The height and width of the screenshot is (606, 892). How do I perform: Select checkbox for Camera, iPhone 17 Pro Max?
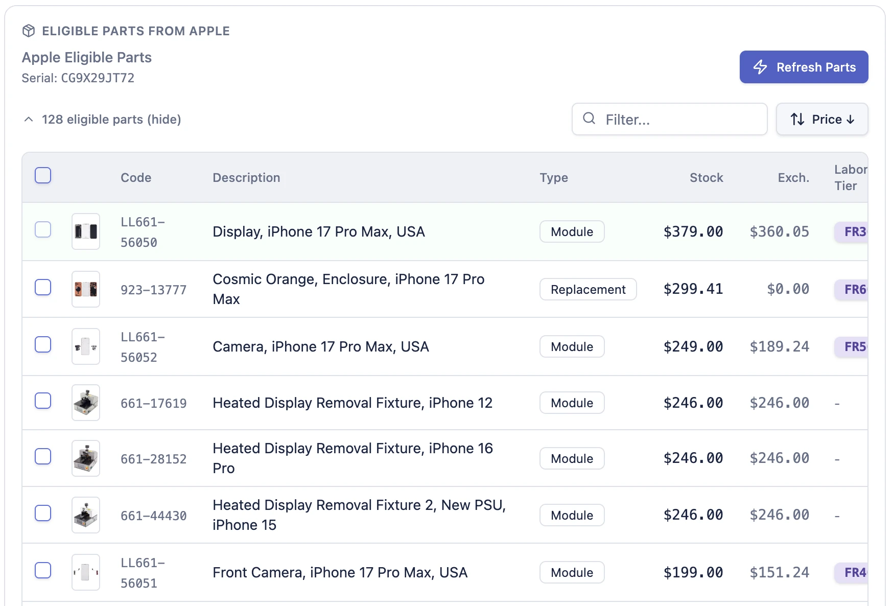tap(43, 344)
